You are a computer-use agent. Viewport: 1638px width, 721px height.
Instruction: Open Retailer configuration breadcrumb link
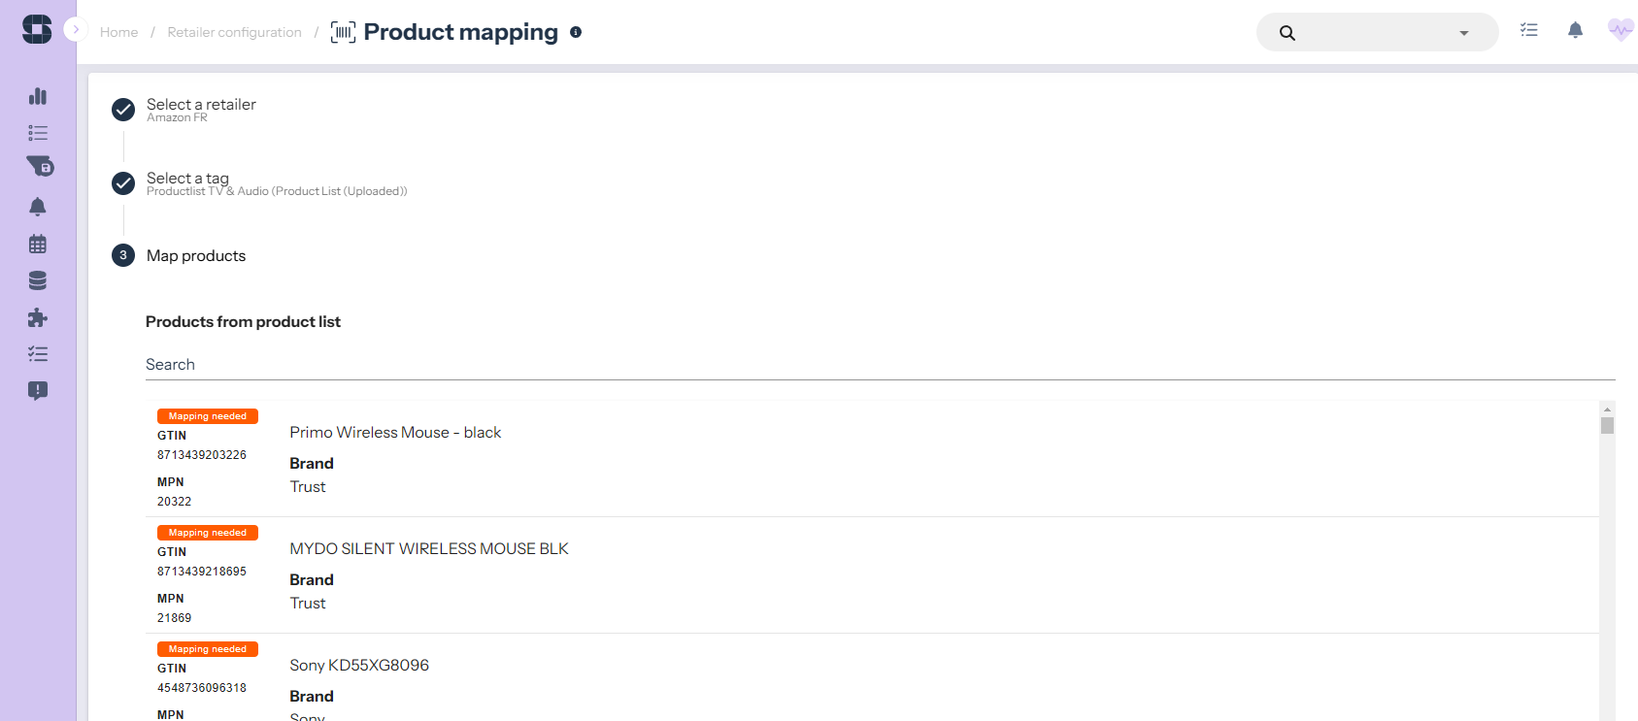click(x=234, y=33)
